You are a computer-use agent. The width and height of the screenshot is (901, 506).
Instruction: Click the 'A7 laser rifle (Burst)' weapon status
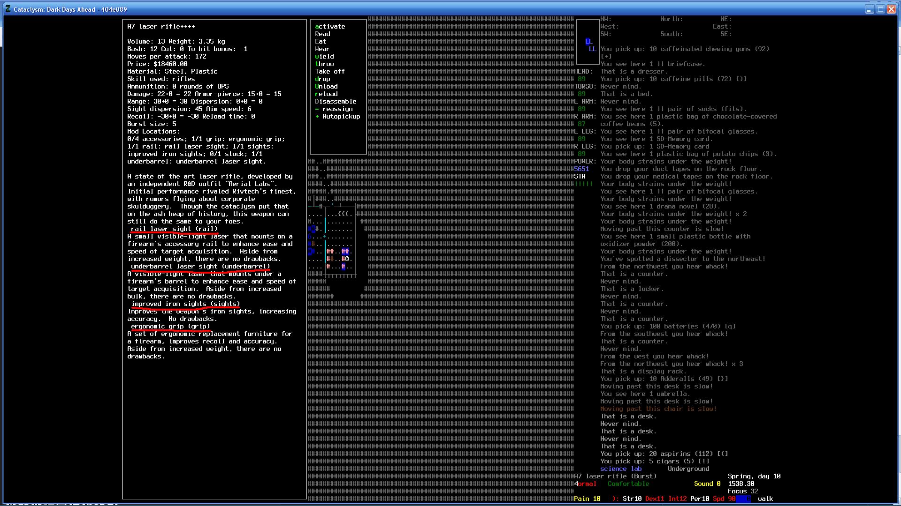point(615,476)
